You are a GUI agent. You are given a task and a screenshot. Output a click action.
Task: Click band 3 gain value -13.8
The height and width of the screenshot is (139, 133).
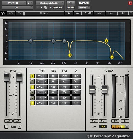[x=53, y=87]
